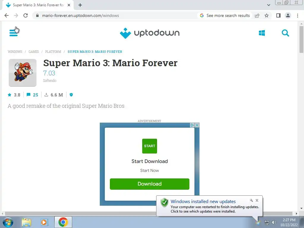Click version number 7.03
This screenshot has height=228, width=304.
point(49,73)
